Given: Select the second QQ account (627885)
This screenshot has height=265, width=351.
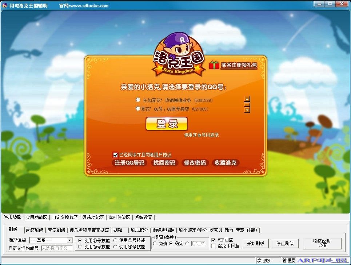Looking at the screenshot, I should tap(138, 109).
